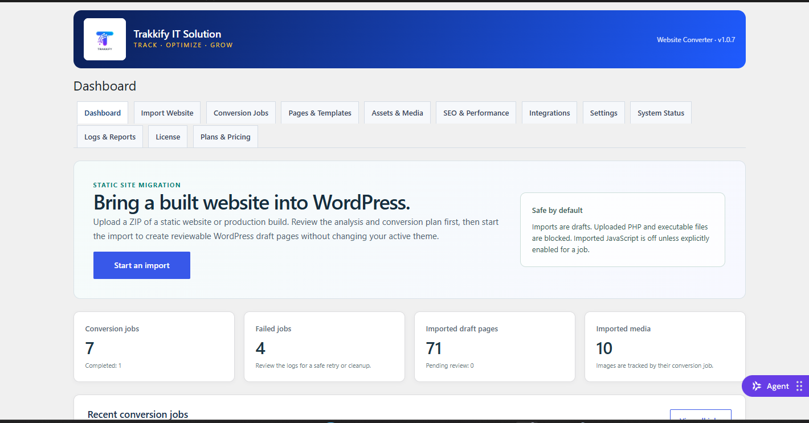View the System Status tab
The image size is (809, 423).
click(661, 113)
